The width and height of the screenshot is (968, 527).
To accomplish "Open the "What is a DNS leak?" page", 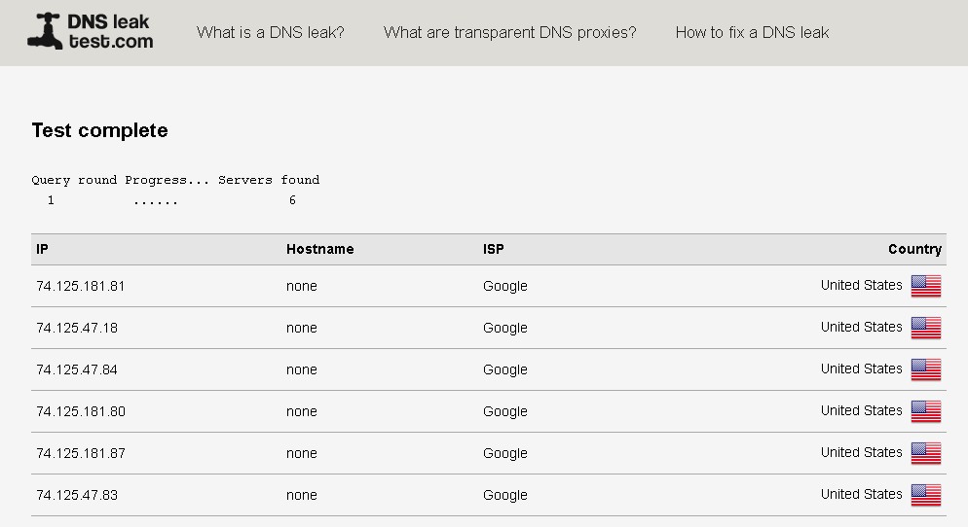I will (271, 33).
